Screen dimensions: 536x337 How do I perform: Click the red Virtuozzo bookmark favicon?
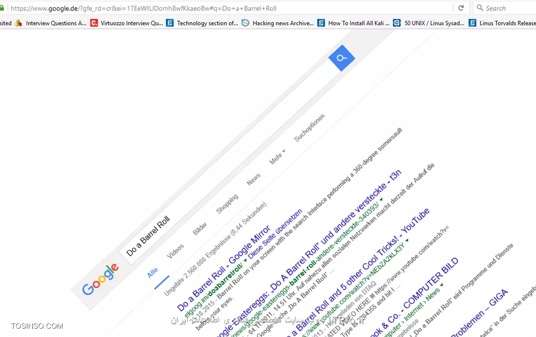94,23
